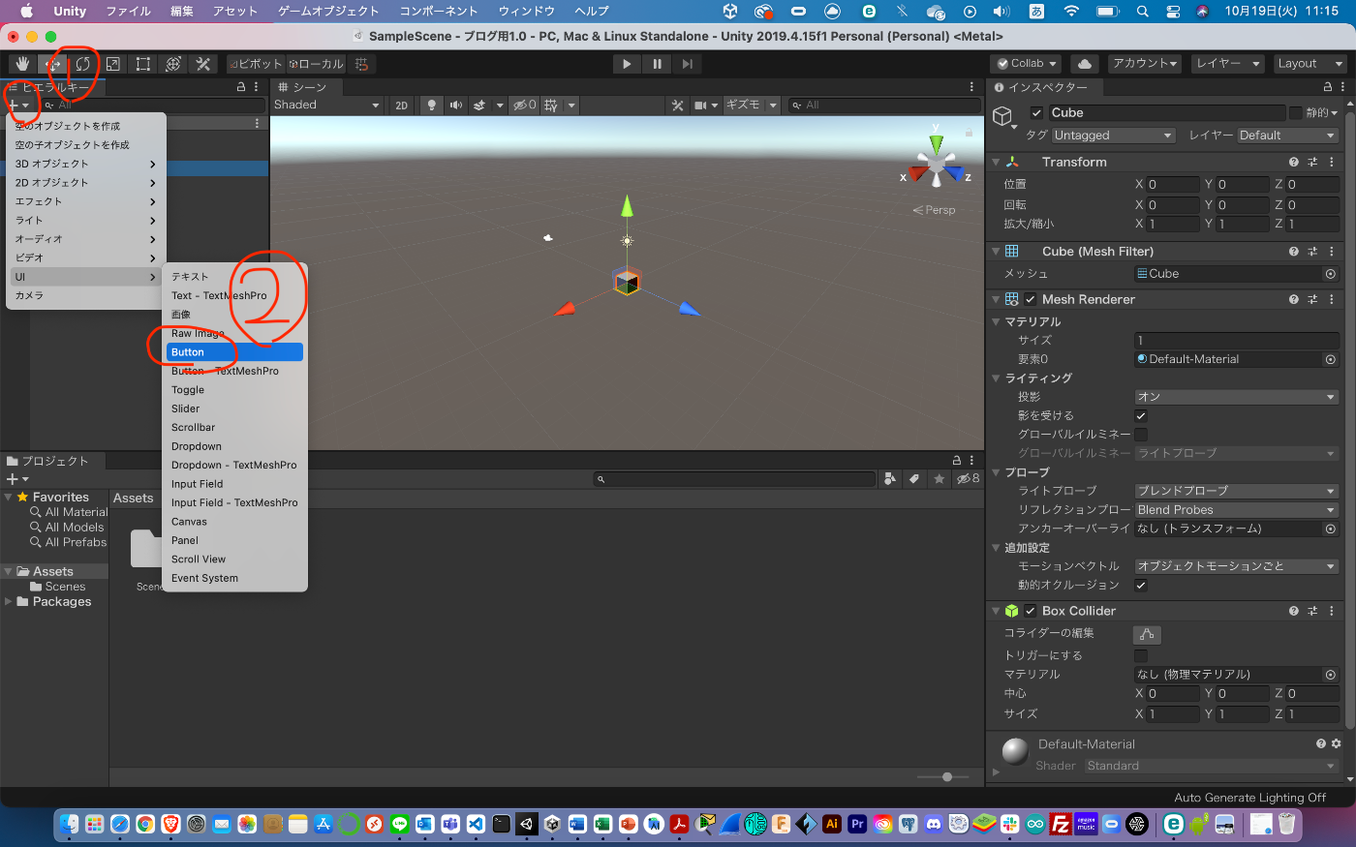Open Box Collider help icon
Image resolution: width=1356 pixels, height=847 pixels.
pos(1294,611)
